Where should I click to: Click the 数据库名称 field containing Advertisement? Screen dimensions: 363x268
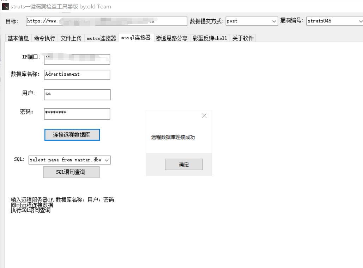point(77,75)
